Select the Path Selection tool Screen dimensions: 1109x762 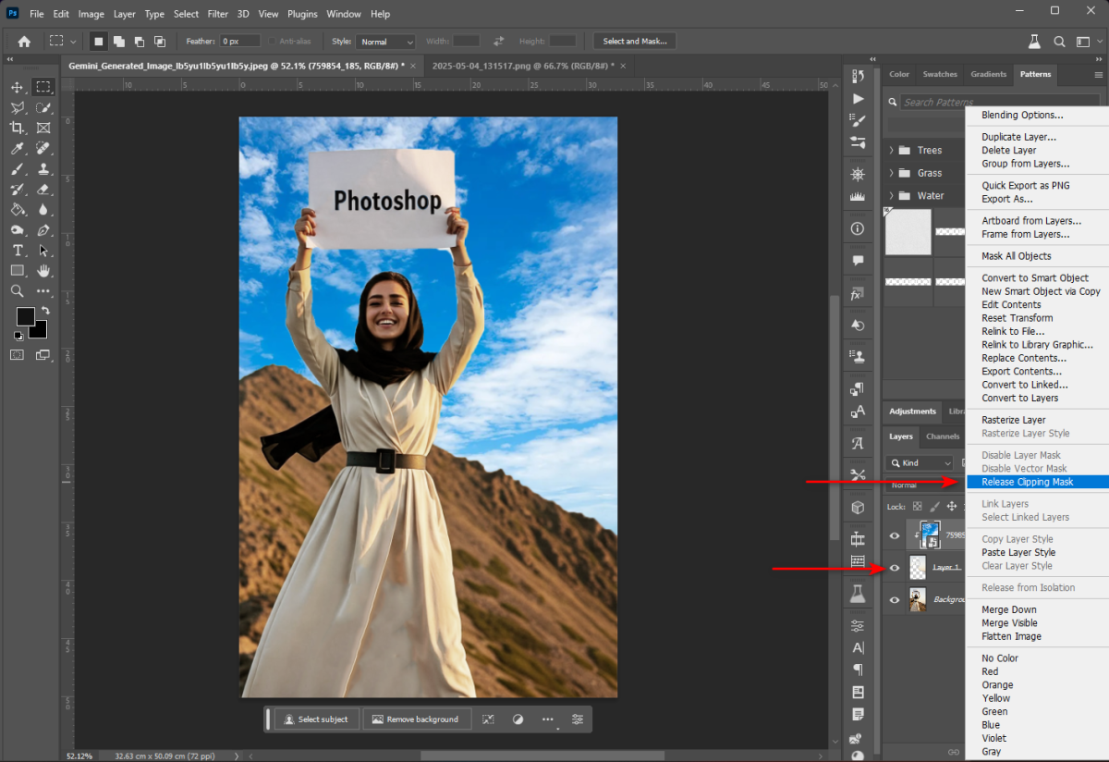coord(43,251)
